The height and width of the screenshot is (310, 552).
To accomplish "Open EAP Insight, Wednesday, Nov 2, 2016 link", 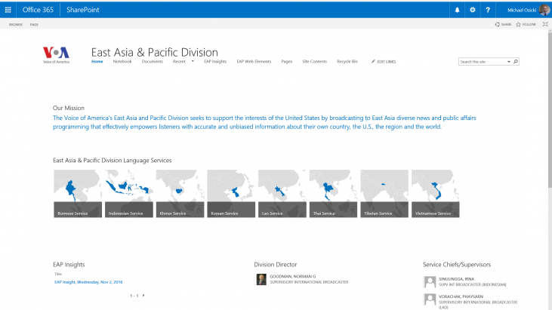I will 88,282.
